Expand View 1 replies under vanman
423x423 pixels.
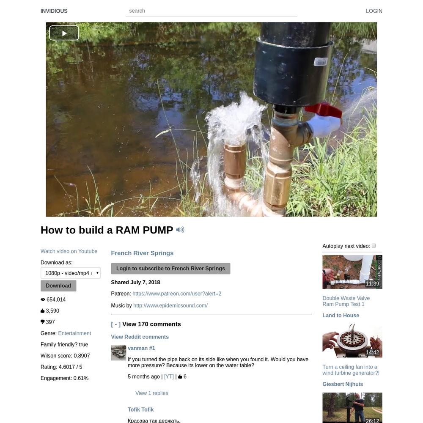[151, 393]
